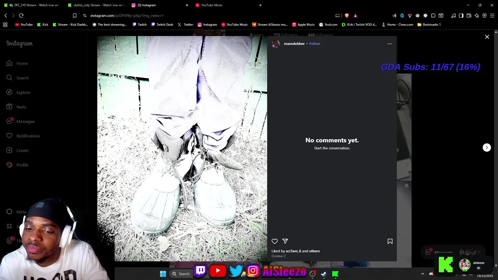Share the post via paper-plane icon
Screen dimensions: 498x280
pyautogui.click(x=285, y=241)
